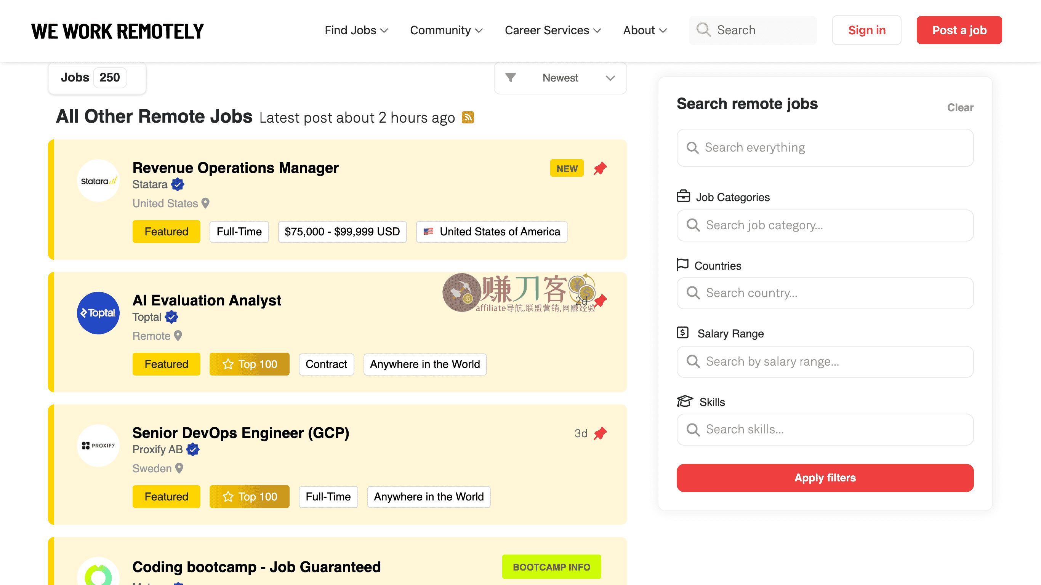This screenshot has width=1041, height=585.
Task: Click the Statara company name
Action: click(x=149, y=184)
